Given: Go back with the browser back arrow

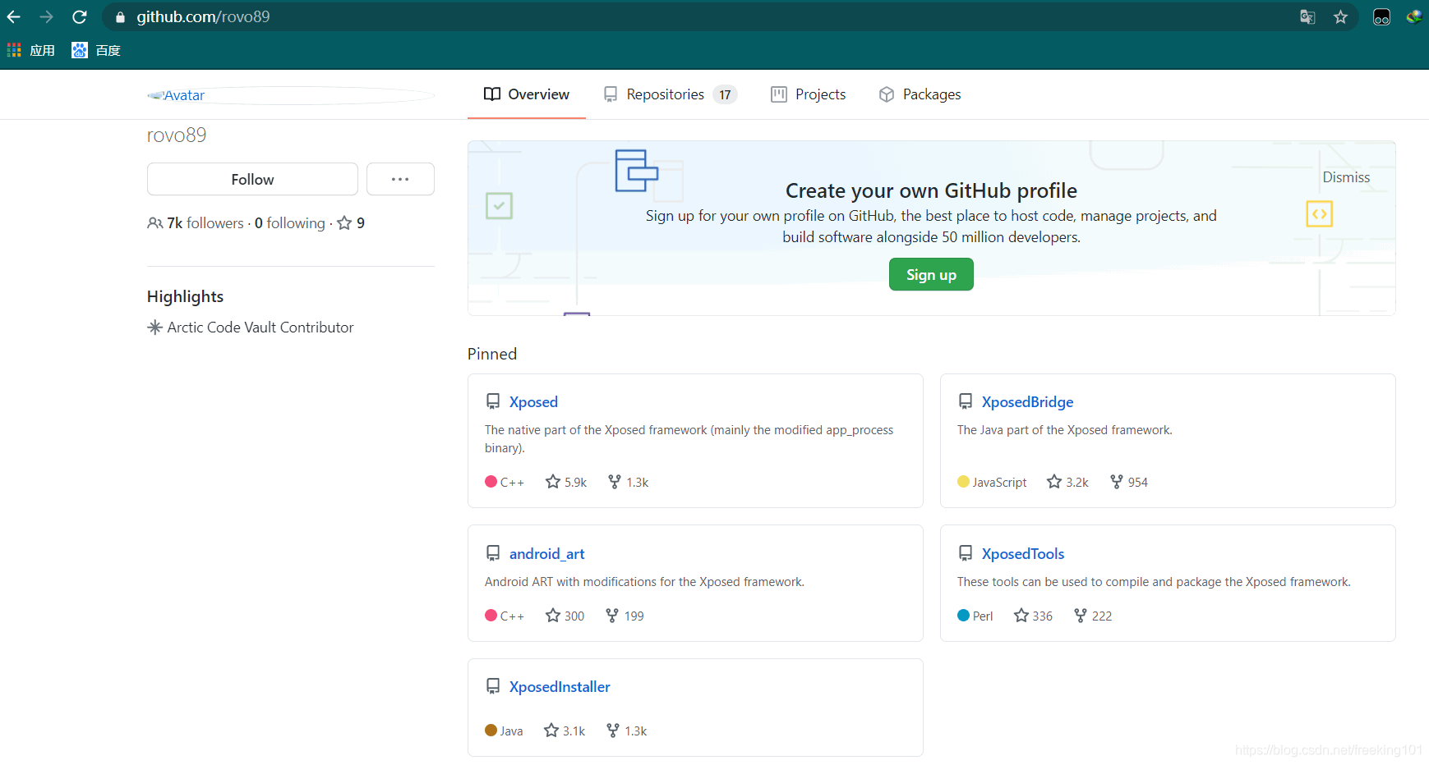Looking at the screenshot, I should pyautogui.click(x=14, y=16).
